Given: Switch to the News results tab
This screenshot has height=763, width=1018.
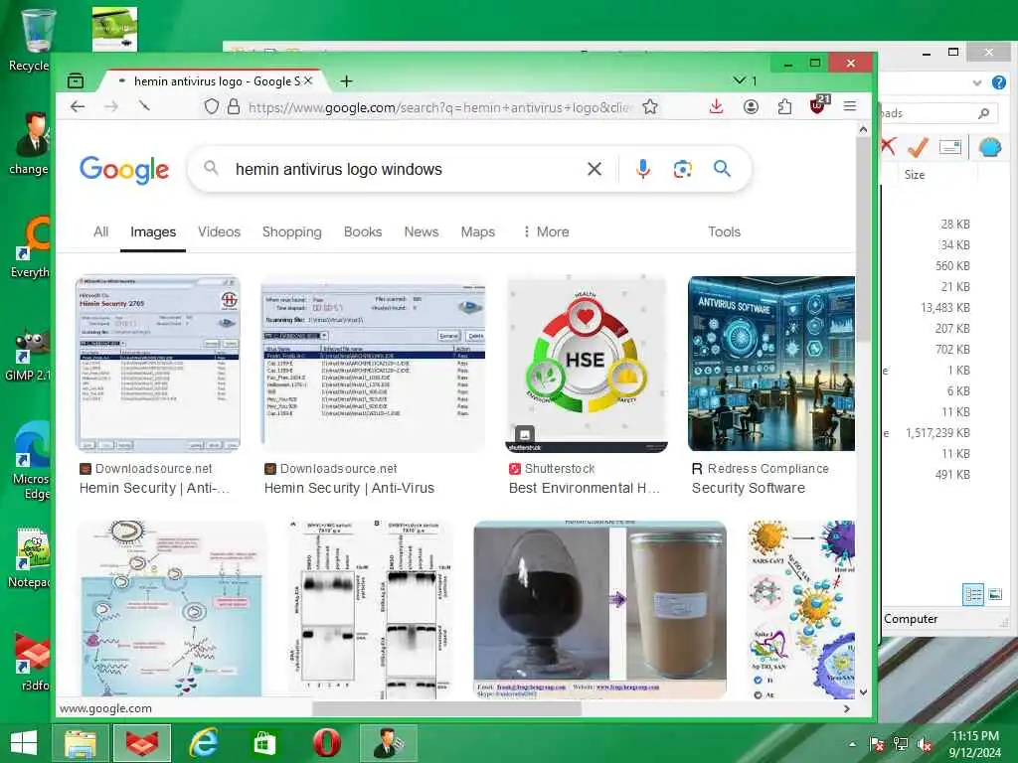Looking at the screenshot, I should click(x=422, y=232).
